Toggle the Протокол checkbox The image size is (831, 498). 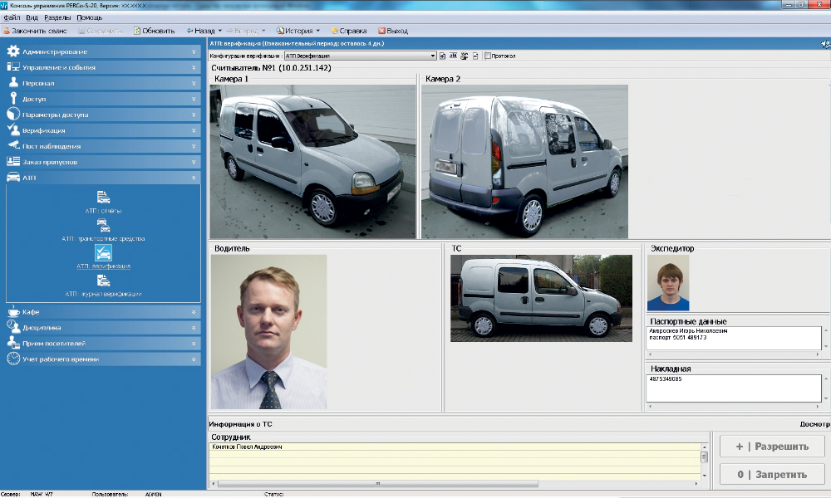487,56
